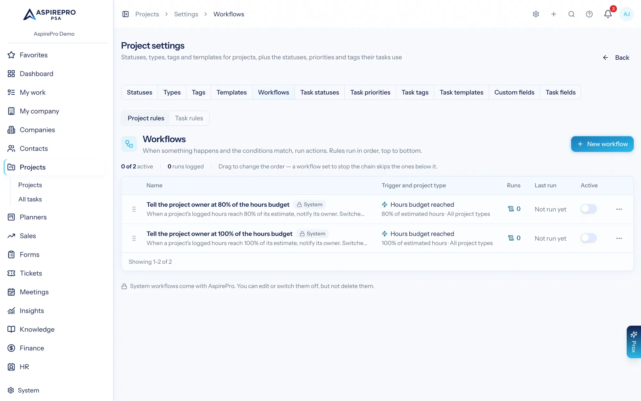The image size is (641, 401).
Task: Open 'Tell the project owner at 80%' workflow
Action: (x=218, y=205)
